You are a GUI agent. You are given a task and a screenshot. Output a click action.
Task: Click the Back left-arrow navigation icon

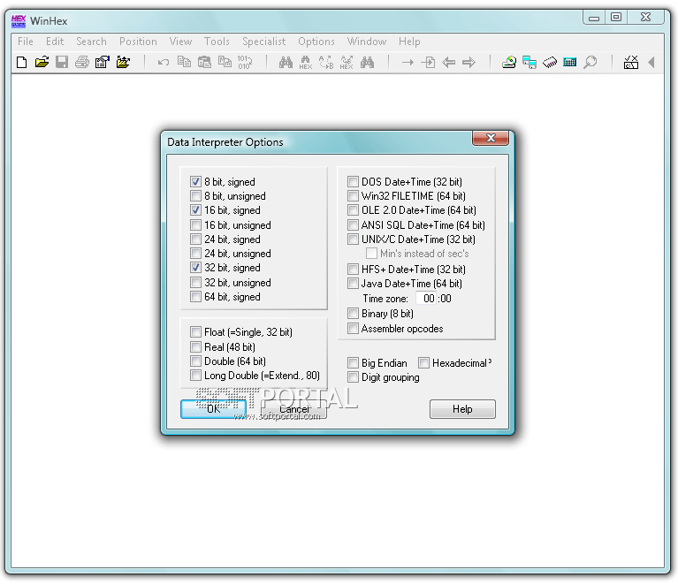[449, 62]
